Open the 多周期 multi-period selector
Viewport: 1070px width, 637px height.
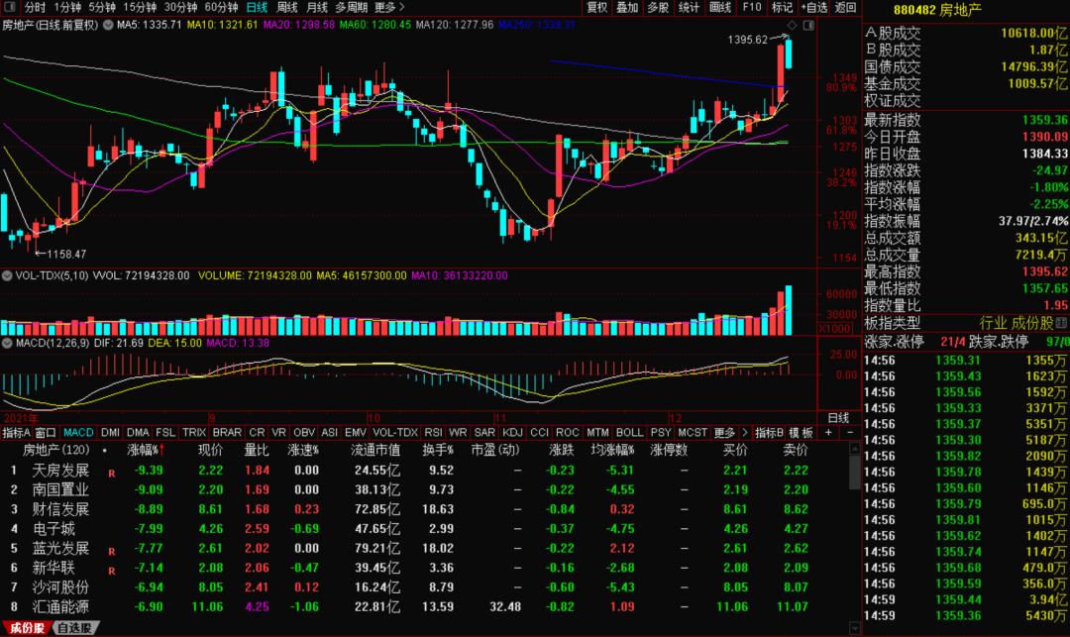[351, 7]
